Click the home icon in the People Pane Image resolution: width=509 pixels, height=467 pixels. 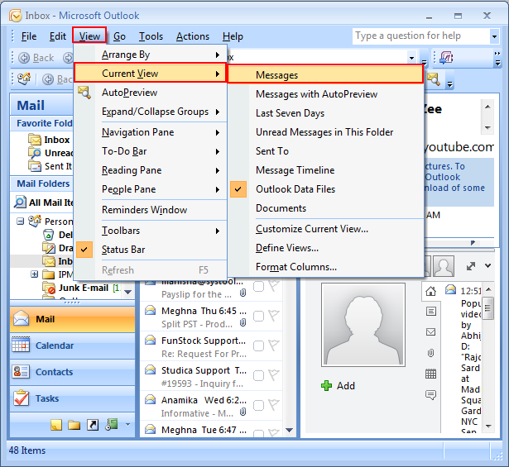point(430,291)
